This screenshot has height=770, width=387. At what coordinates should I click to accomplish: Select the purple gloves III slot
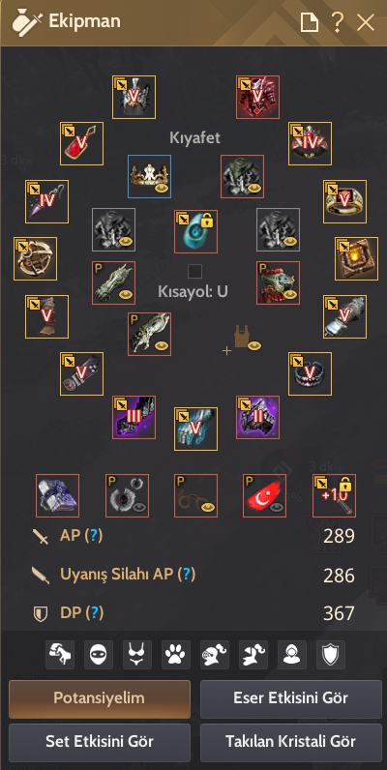[x=134, y=418]
